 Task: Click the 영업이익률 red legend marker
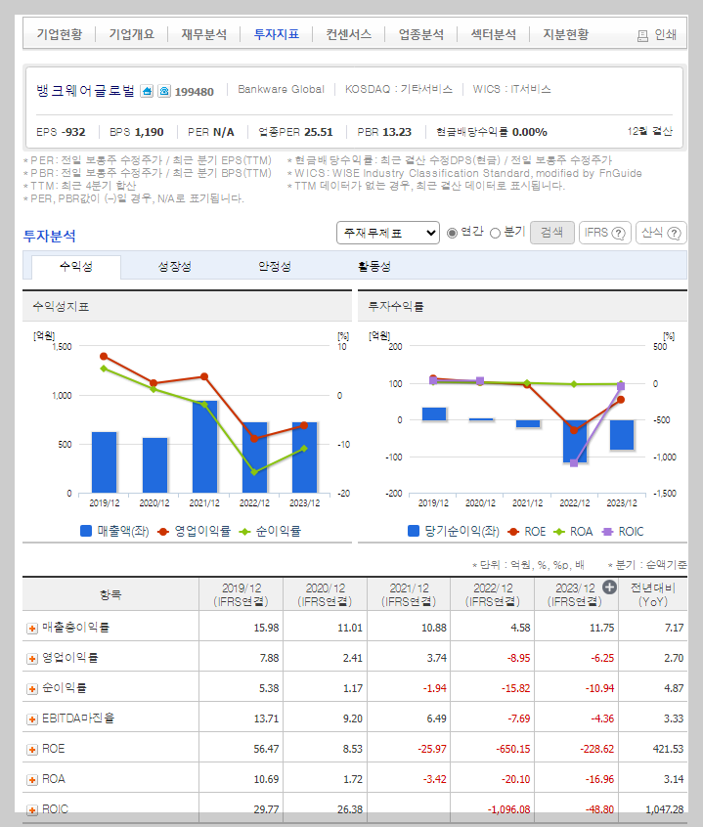[163, 532]
